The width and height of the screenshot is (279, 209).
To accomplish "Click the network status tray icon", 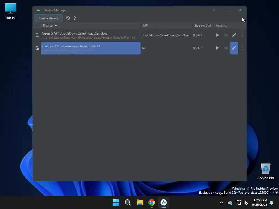I will point(239,202).
